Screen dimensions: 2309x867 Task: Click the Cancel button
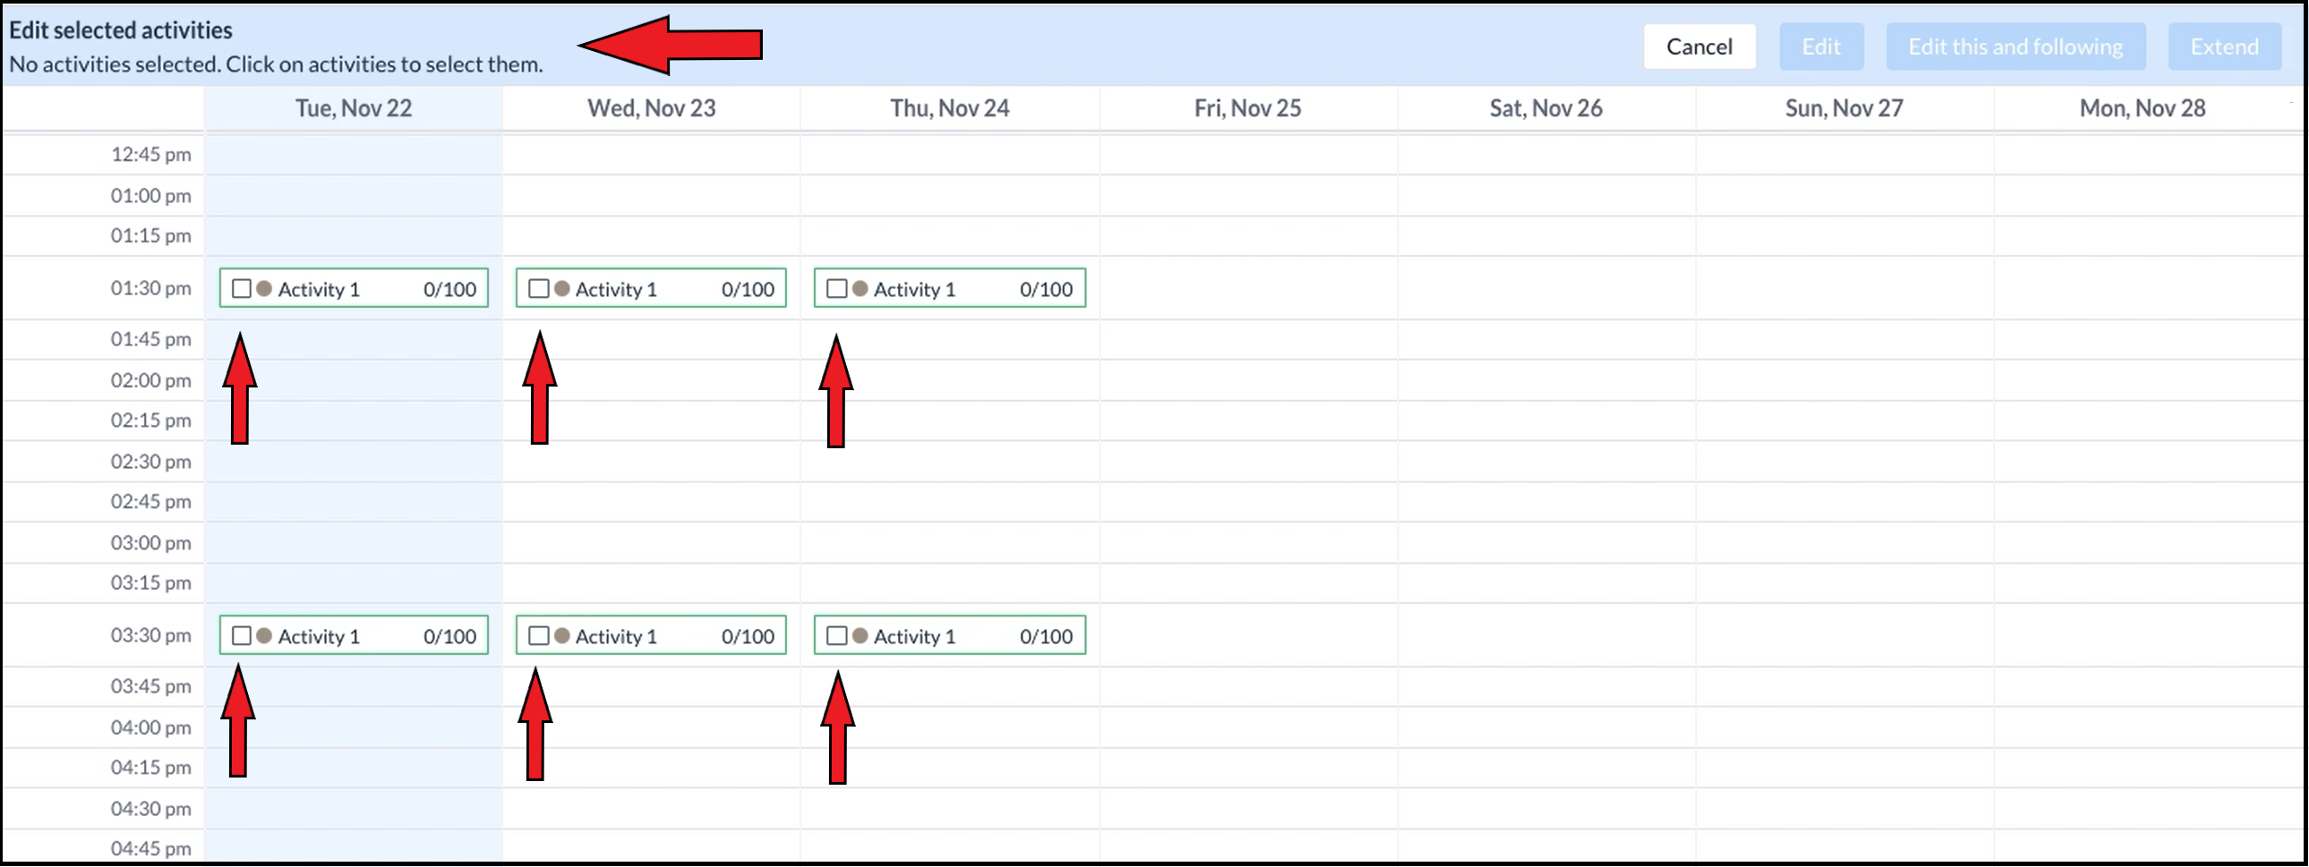coord(1698,46)
